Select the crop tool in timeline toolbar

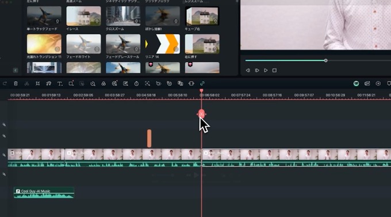click(37, 84)
